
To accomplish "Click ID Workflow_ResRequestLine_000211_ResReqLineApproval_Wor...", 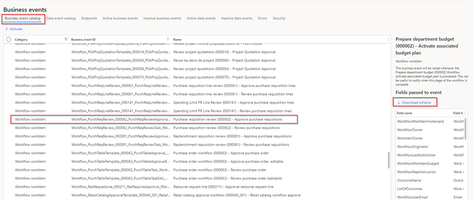I will [121, 187].
